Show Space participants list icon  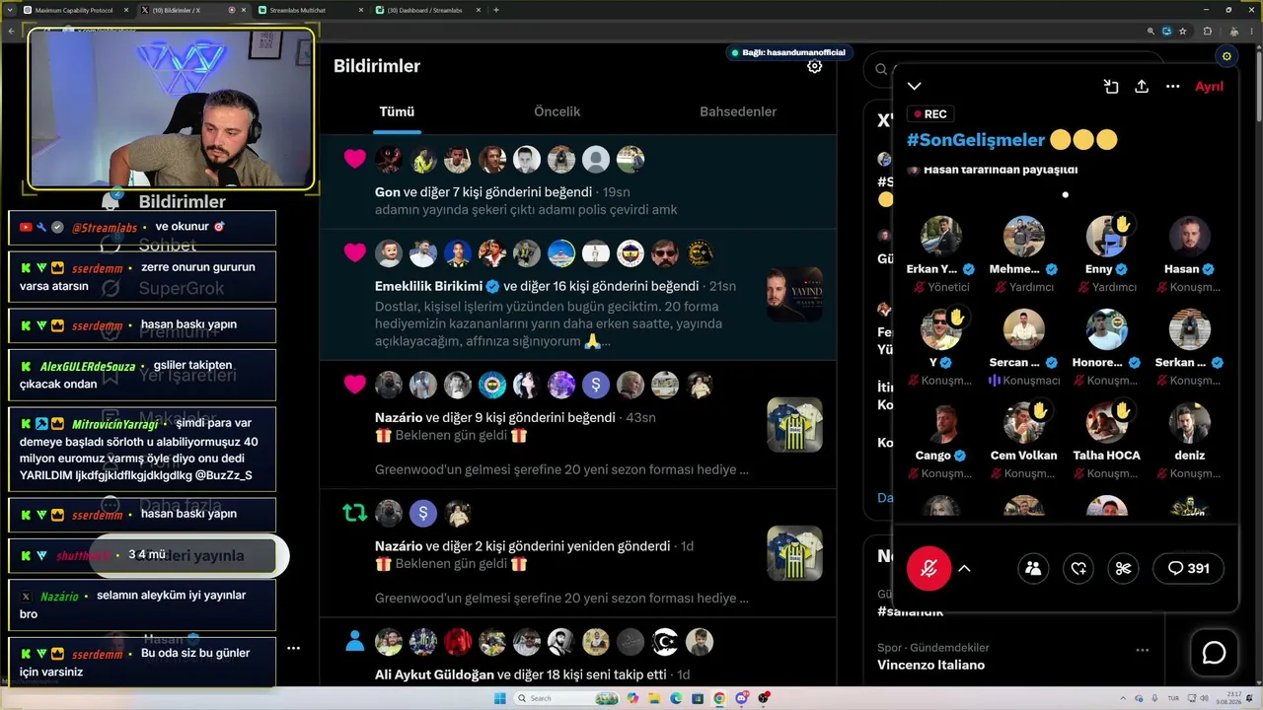click(x=1033, y=568)
